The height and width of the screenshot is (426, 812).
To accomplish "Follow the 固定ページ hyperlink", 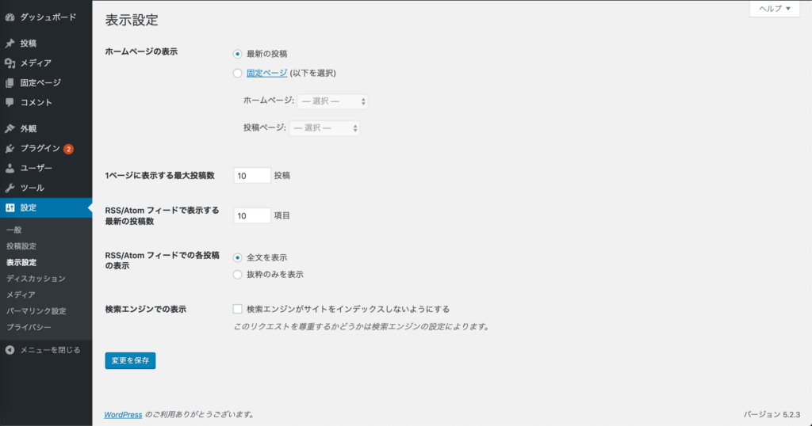I will [266, 73].
